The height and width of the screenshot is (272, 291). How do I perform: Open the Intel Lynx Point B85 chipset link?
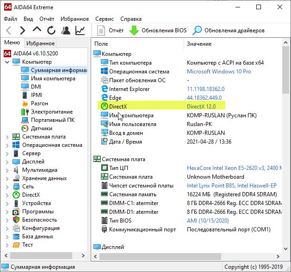232,186
